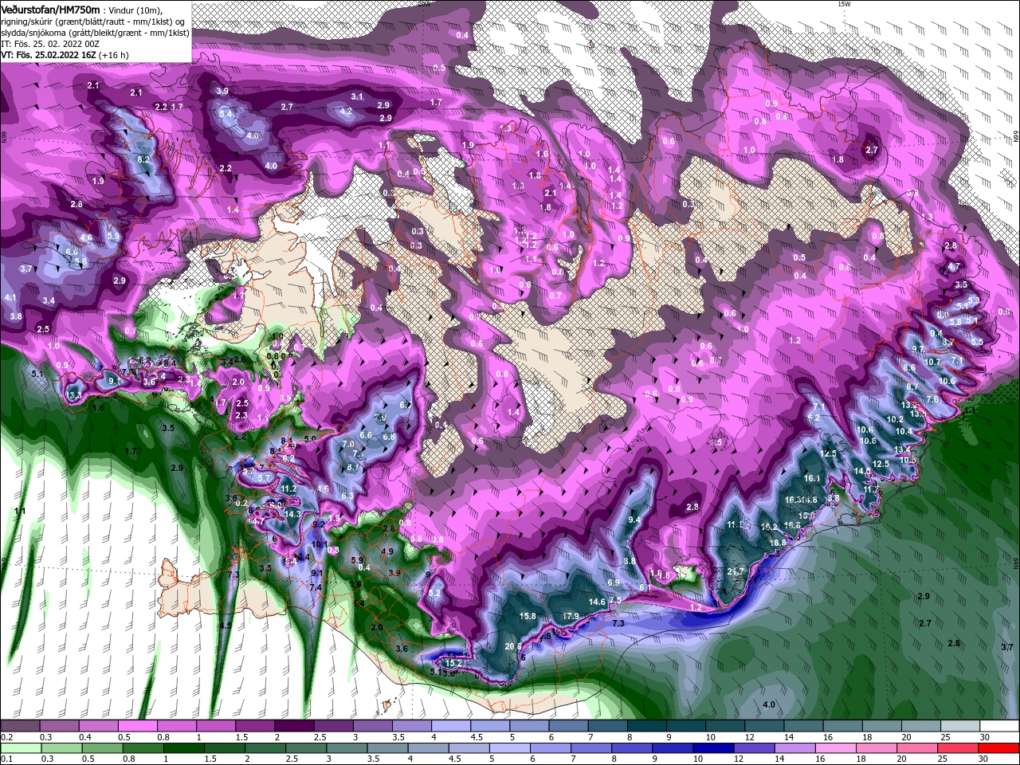Image resolution: width=1020 pixels, height=765 pixels.
Task: Select upper legend swatch between 4 and 4.5
Action: pos(449,726)
